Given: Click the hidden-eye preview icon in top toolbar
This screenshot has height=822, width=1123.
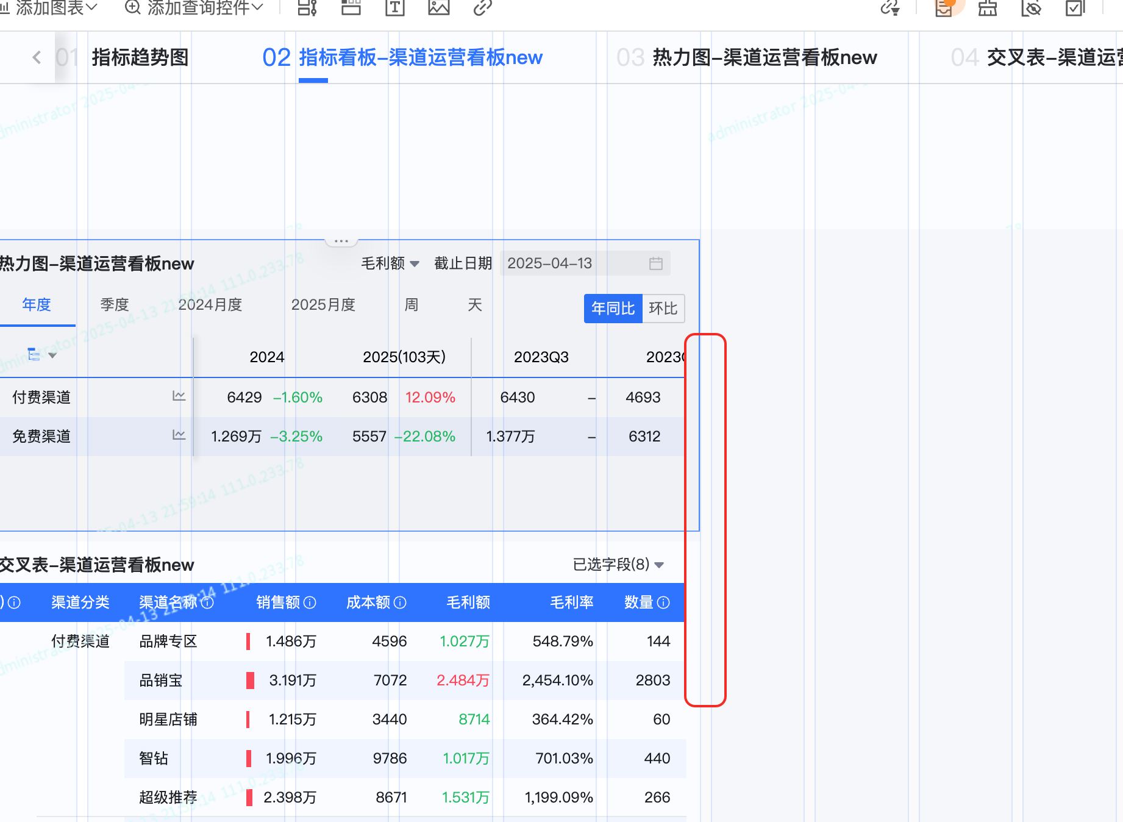Looking at the screenshot, I should click(x=1031, y=8).
